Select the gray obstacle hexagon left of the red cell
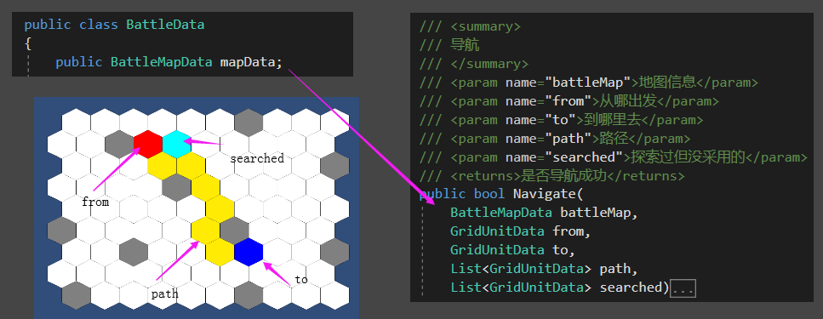Viewport: 823px width, 319px height. coord(119,144)
